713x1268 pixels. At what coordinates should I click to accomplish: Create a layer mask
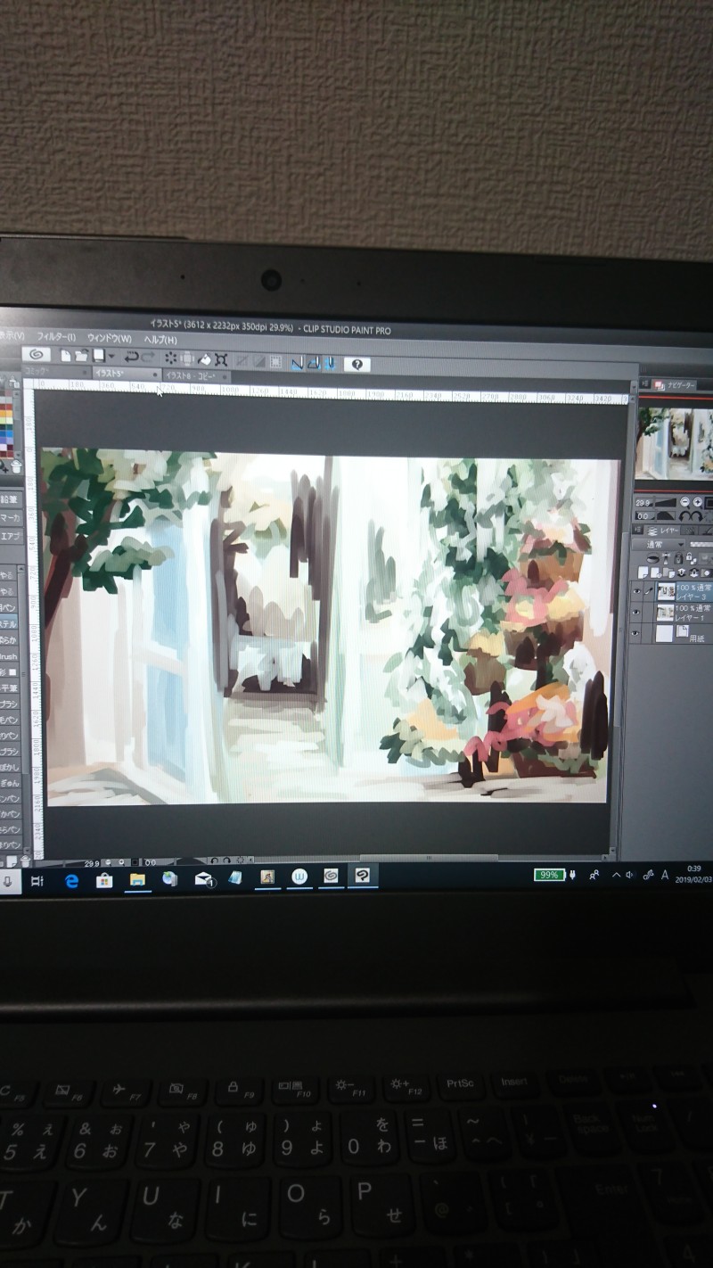706,572
